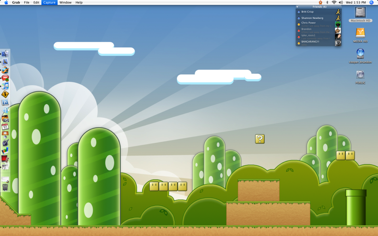The width and height of the screenshot is (378, 236).
Task: Open the striped fish icon in Dock
Action: pos(5,110)
